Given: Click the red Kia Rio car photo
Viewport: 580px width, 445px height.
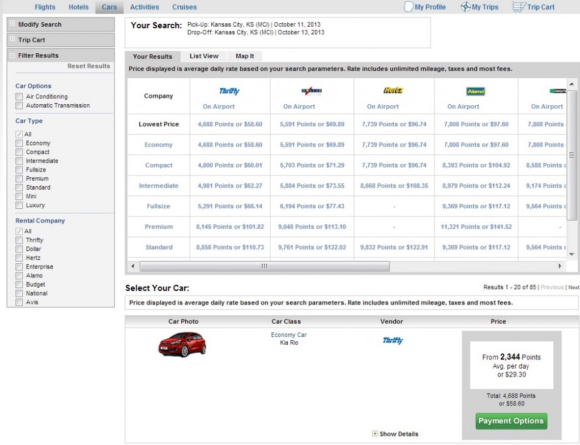Looking at the screenshot, I should coord(182,344).
